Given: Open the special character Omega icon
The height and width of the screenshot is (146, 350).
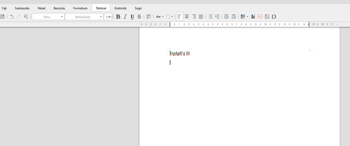Looking at the screenshot, I should click(x=274, y=17).
